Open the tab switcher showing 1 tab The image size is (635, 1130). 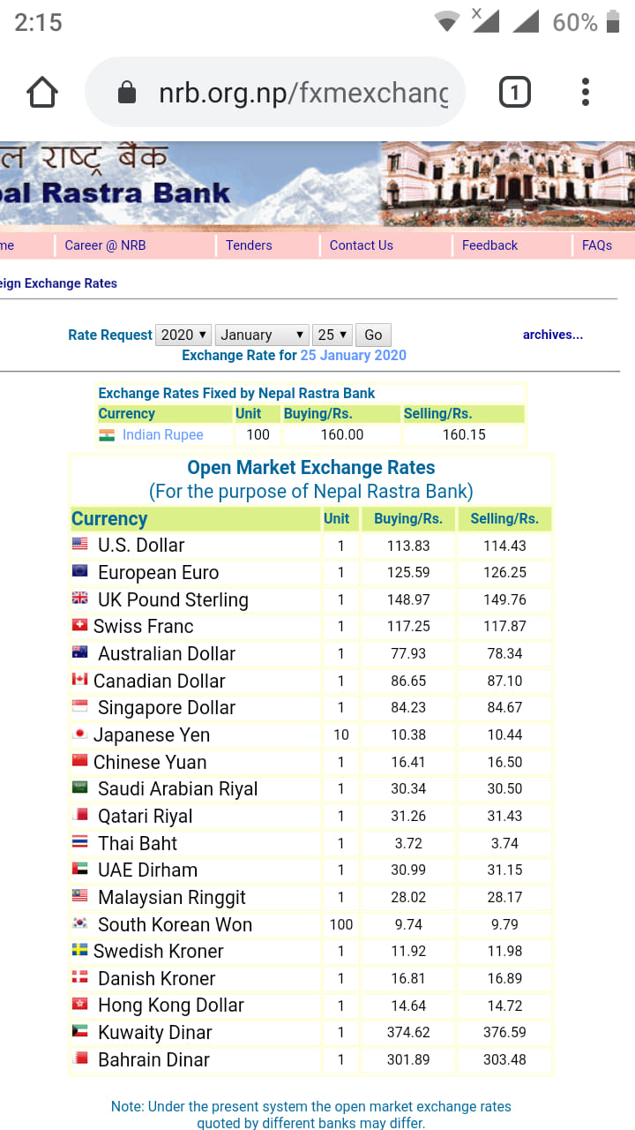tap(515, 93)
